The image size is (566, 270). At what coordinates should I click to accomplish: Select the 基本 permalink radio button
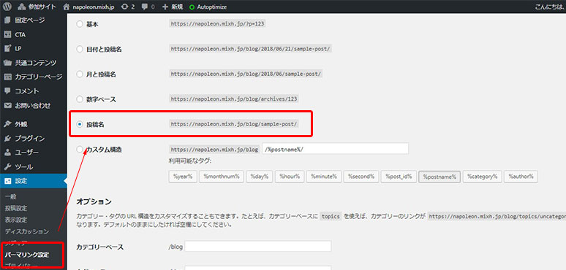pyautogui.click(x=80, y=24)
